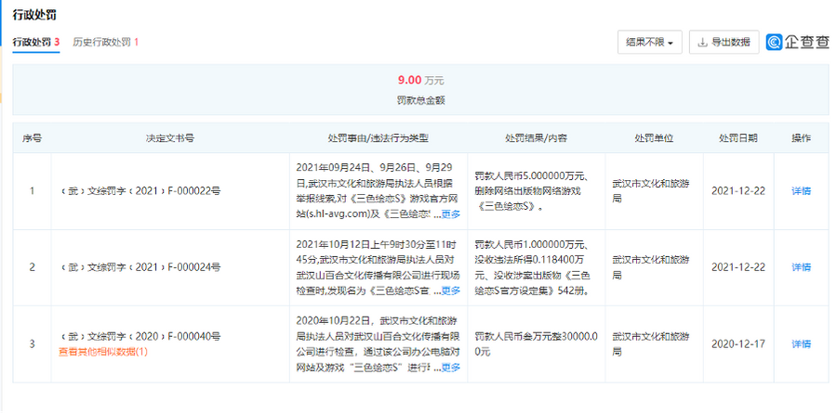This screenshot has width=837, height=414.
Task: Expand 更多 in row 3 penalty reason
Action: pyautogui.click(x=450, y=368)
